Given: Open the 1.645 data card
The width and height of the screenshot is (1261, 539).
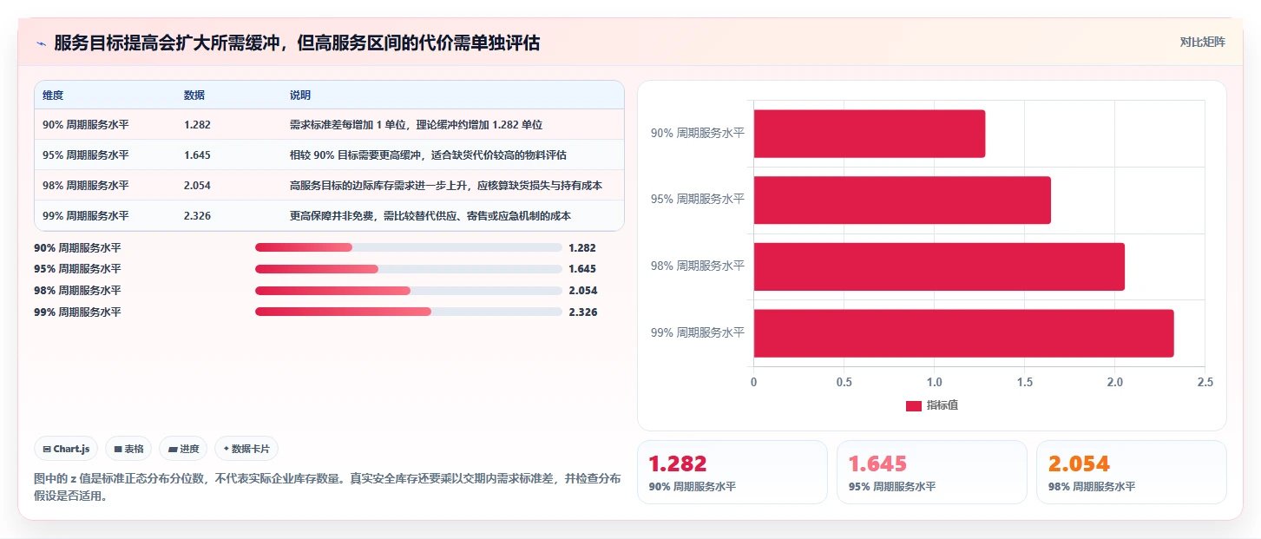Looking at the screenshot, I should coord(932,472).
